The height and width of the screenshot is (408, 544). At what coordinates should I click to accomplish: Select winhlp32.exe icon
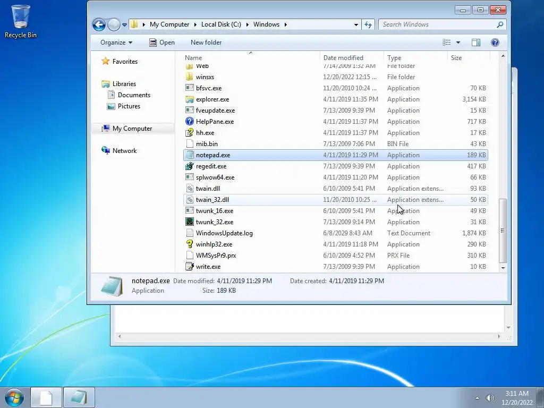(x=190, y=244)
